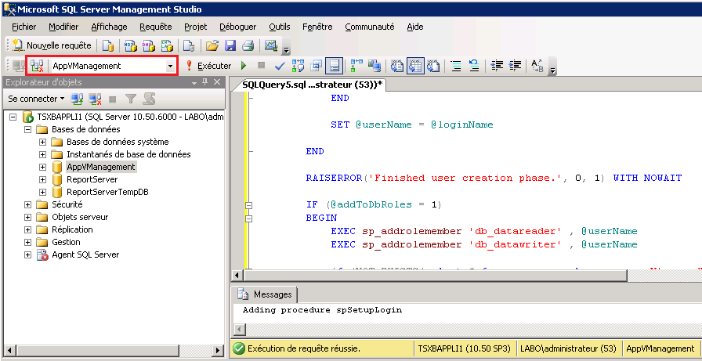Display the estimated execution plan

tap(298, 67)
